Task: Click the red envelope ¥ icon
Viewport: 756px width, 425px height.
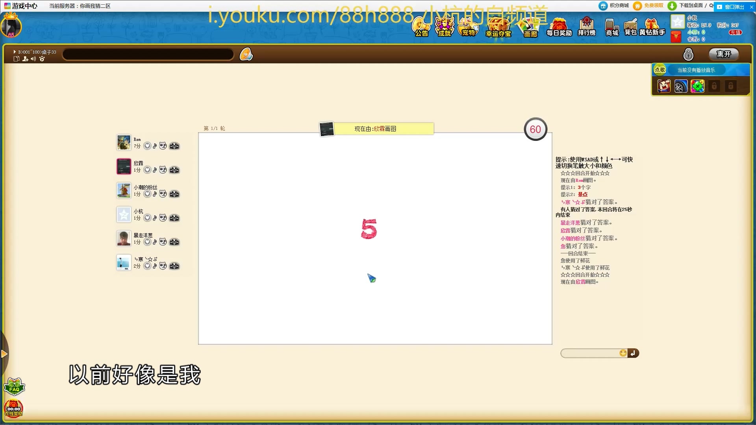Action: (676, 37)
